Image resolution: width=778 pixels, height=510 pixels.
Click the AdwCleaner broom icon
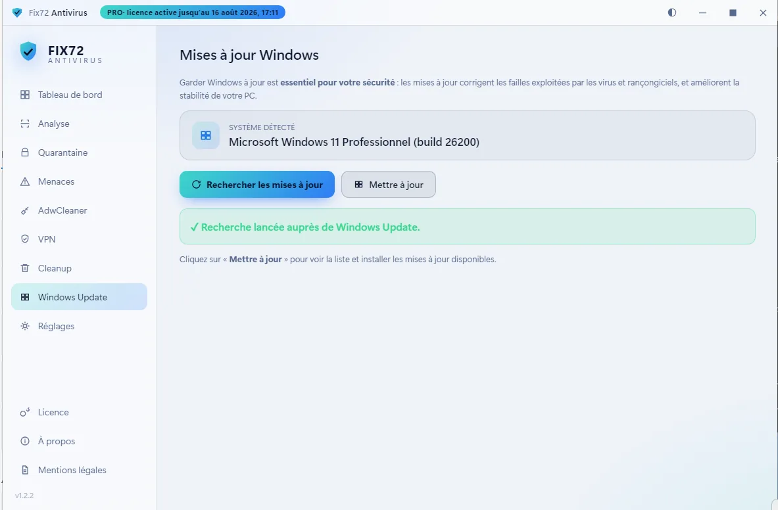point(25,210)
